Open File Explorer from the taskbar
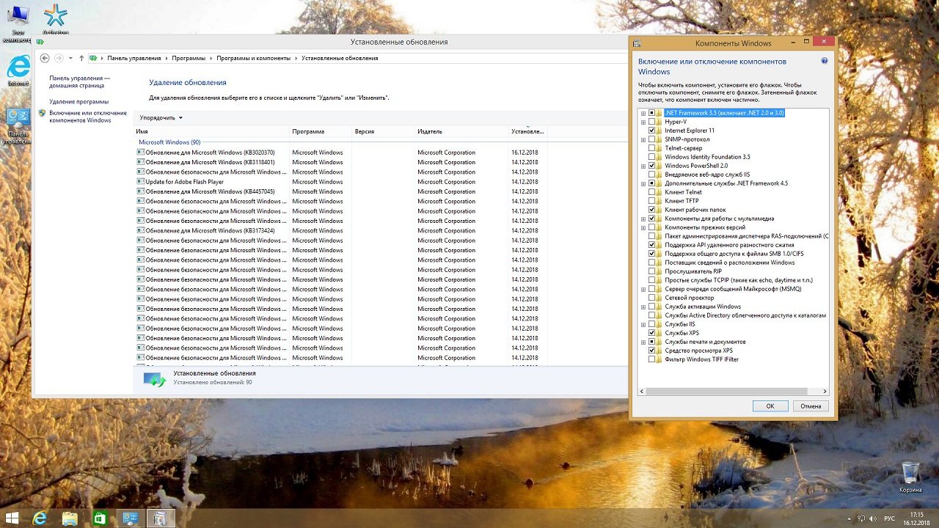 point(70,518)
